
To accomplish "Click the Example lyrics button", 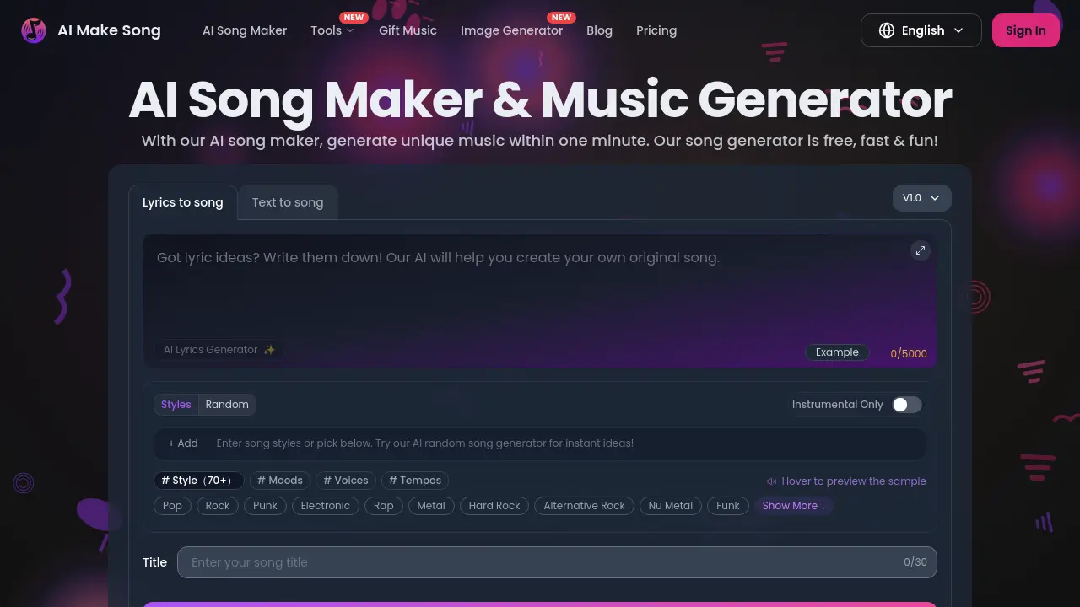I will 837,352.
